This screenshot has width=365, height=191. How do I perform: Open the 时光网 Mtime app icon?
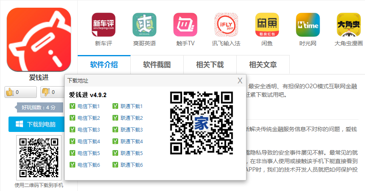tap(308, 25)
